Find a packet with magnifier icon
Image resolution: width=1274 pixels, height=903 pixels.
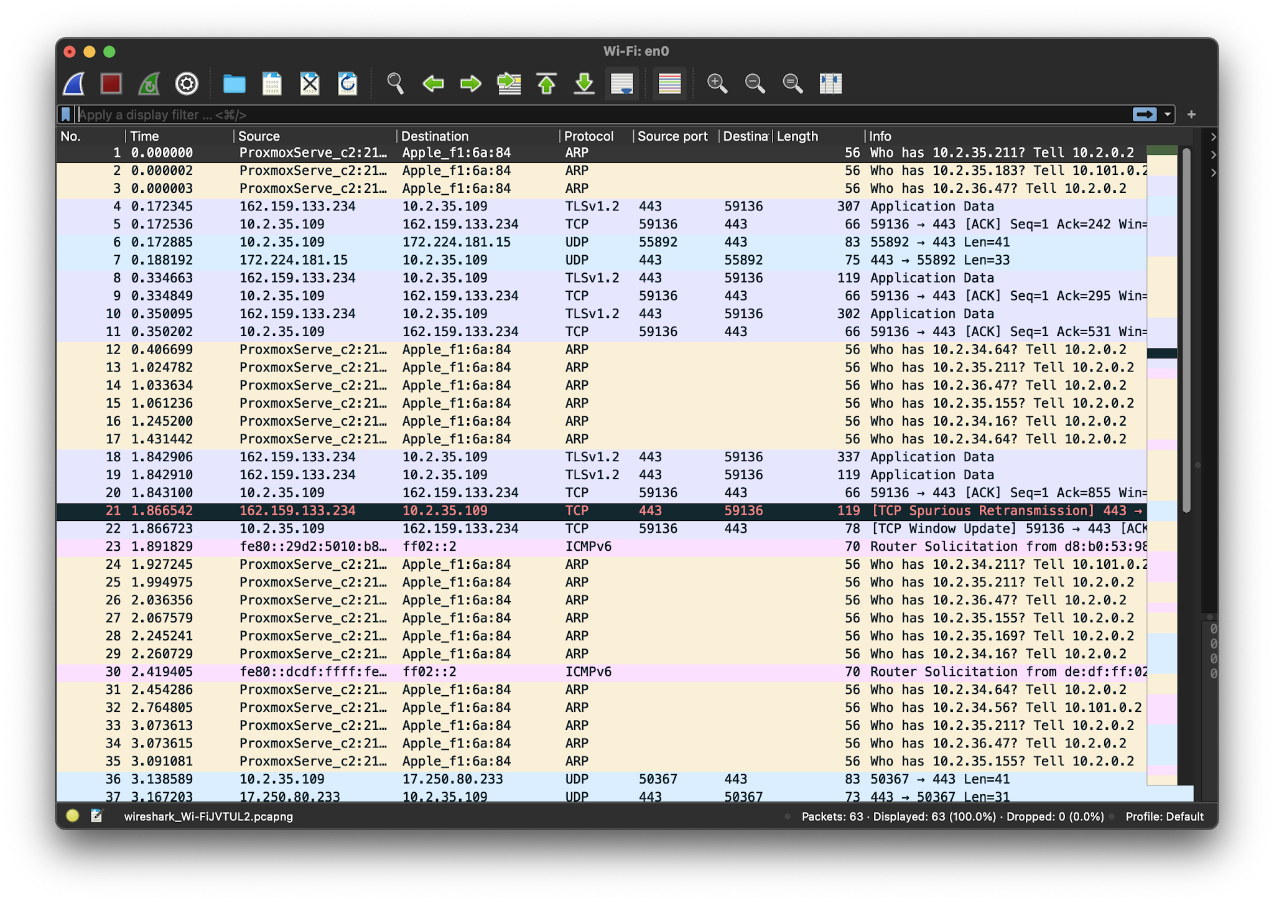(395, 83)
